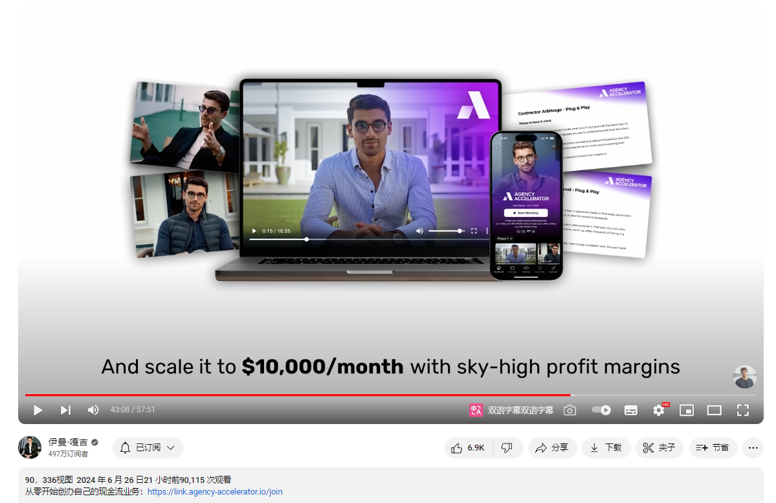Open the channel avatar next to 伊曼·嘎吉
The height and width of the screenshot is (503, 776).
(x=30, y=447)
